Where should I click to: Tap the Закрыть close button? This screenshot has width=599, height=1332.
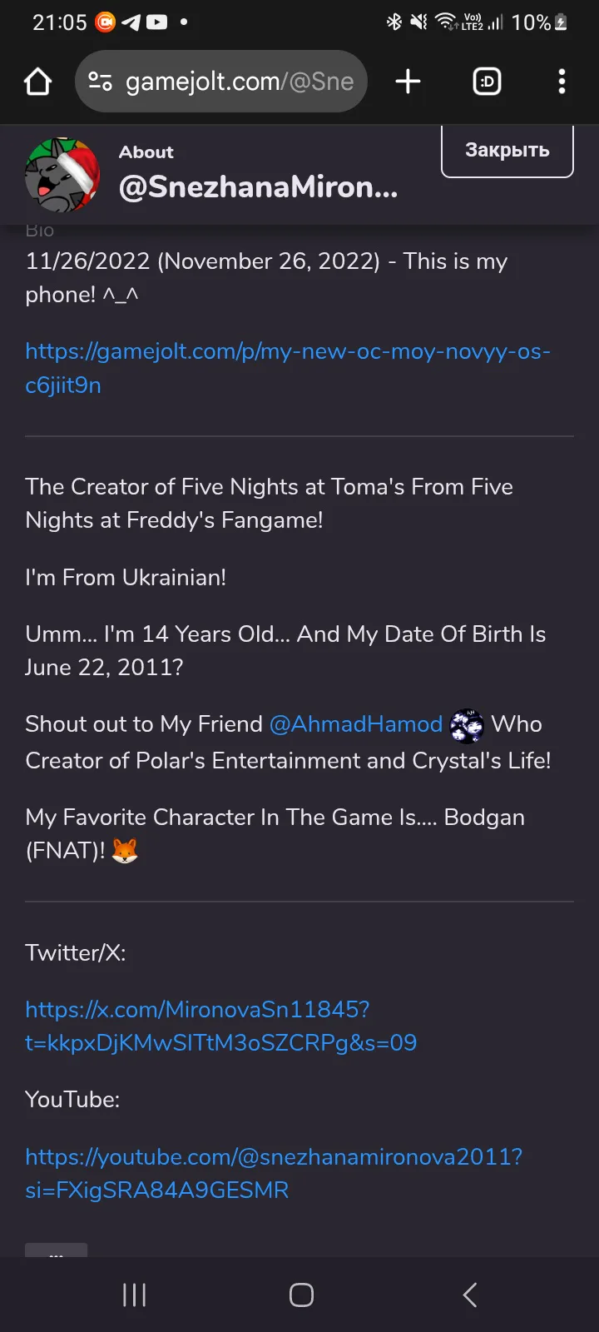[507, 151]
